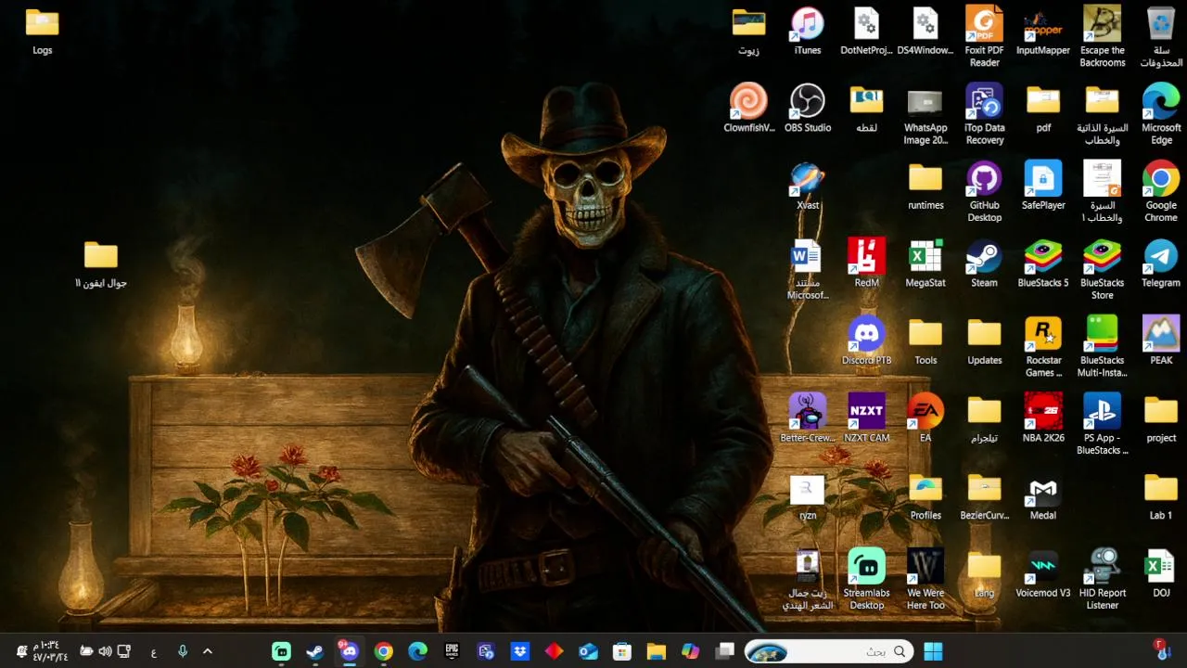
Task: Open the Xvast desktop shortcut
Action: click(807, 186)
